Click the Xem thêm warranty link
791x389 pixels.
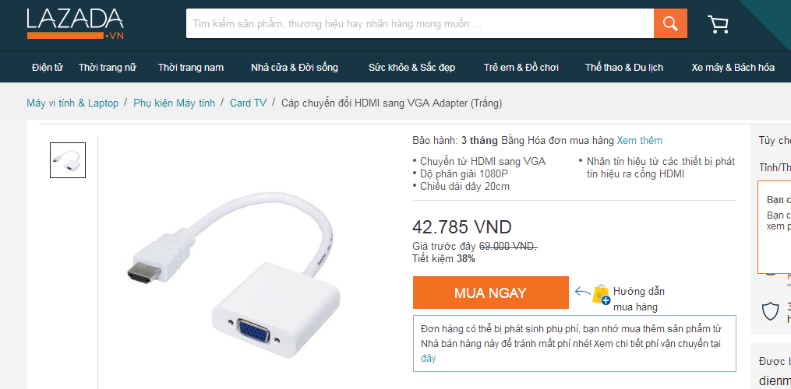(x=640, y=141)
